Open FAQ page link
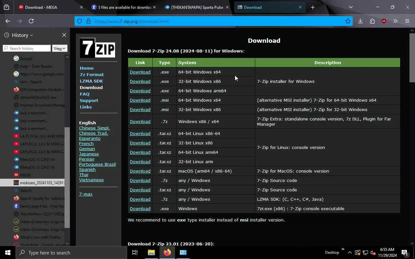 pos(85,94)
